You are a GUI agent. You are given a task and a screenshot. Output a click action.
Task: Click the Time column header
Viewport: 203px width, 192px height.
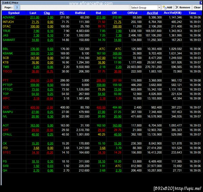192,13
